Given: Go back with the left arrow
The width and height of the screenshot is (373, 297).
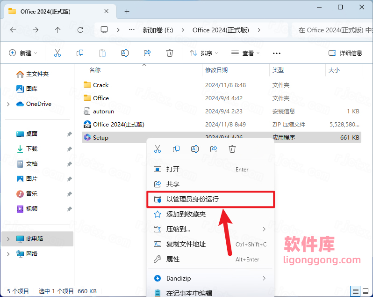Looking at the screenshot, I should 13,30.
